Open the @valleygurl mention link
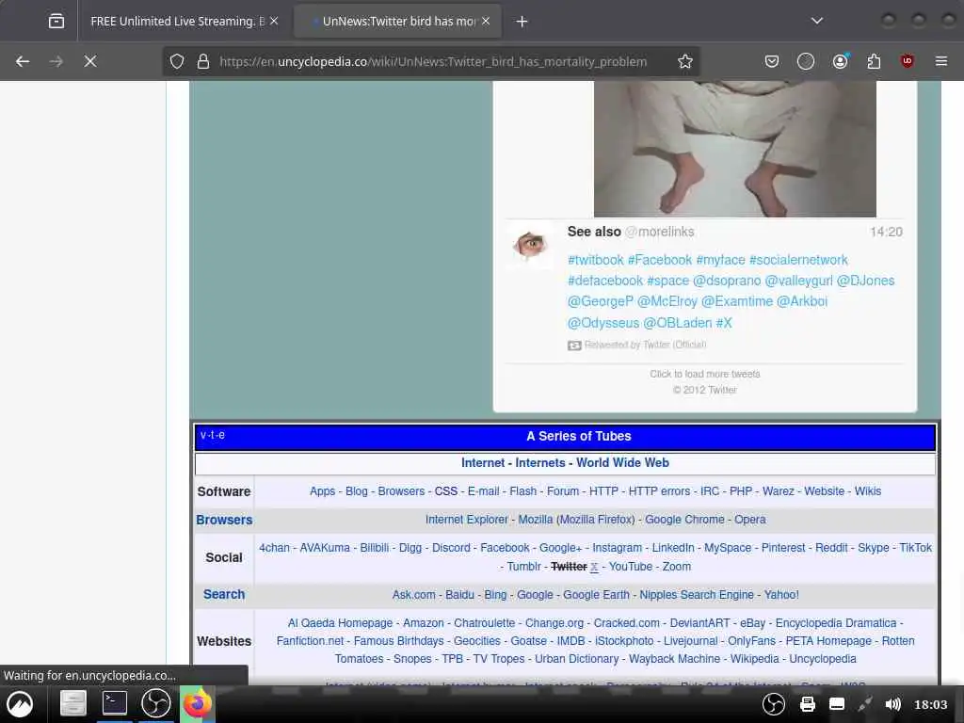The image size is (964, 723). click(x=798, y=281)
